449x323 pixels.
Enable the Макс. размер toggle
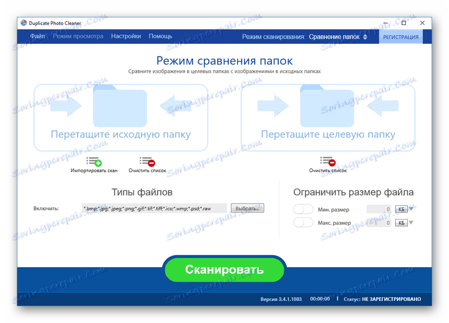(x=303, y=222)
